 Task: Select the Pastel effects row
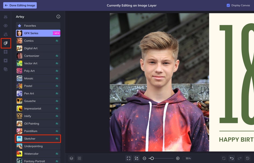pyautogui.click(x=38, y=86)
